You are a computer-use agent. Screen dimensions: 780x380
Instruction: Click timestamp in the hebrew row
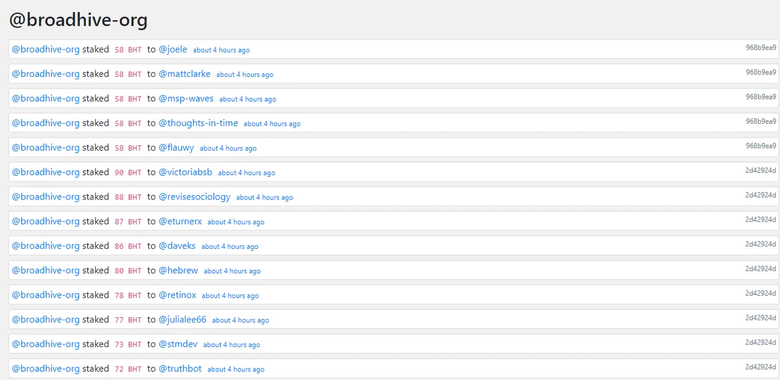coord(232,271)
